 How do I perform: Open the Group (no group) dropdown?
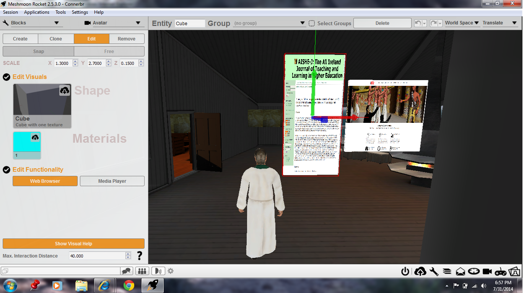coord(269,23)
